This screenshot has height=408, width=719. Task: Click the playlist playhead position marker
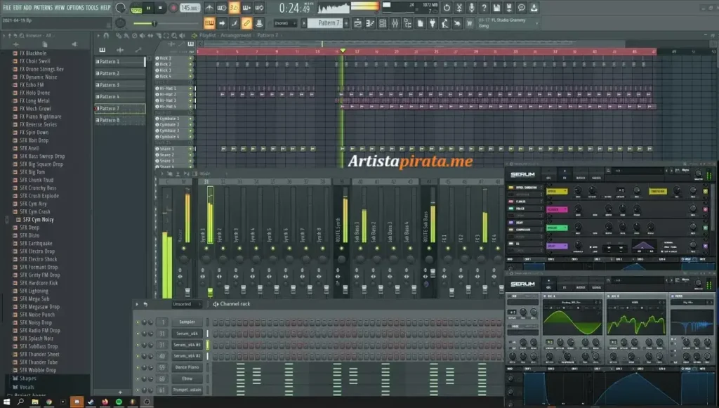point(343,51)
